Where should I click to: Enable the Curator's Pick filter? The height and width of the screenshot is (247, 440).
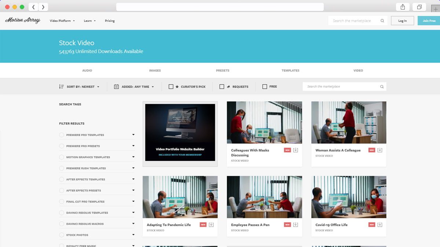pyautogui.click(x=171, y=86)
